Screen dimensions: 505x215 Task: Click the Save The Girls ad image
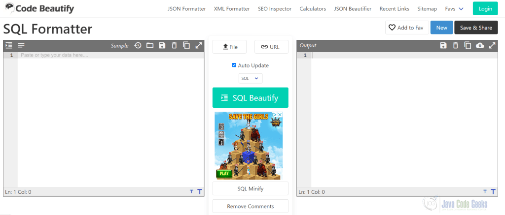[249, 146]
